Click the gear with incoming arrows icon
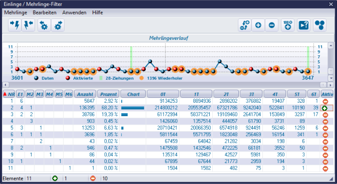The height and width of the screenshot is (184, 337). click(44, 25)
